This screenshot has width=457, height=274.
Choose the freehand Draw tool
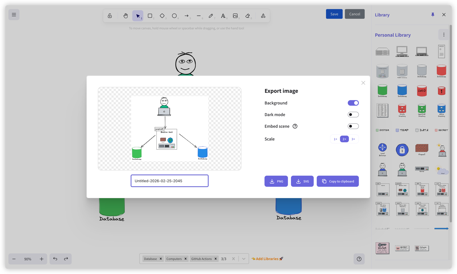211,16
